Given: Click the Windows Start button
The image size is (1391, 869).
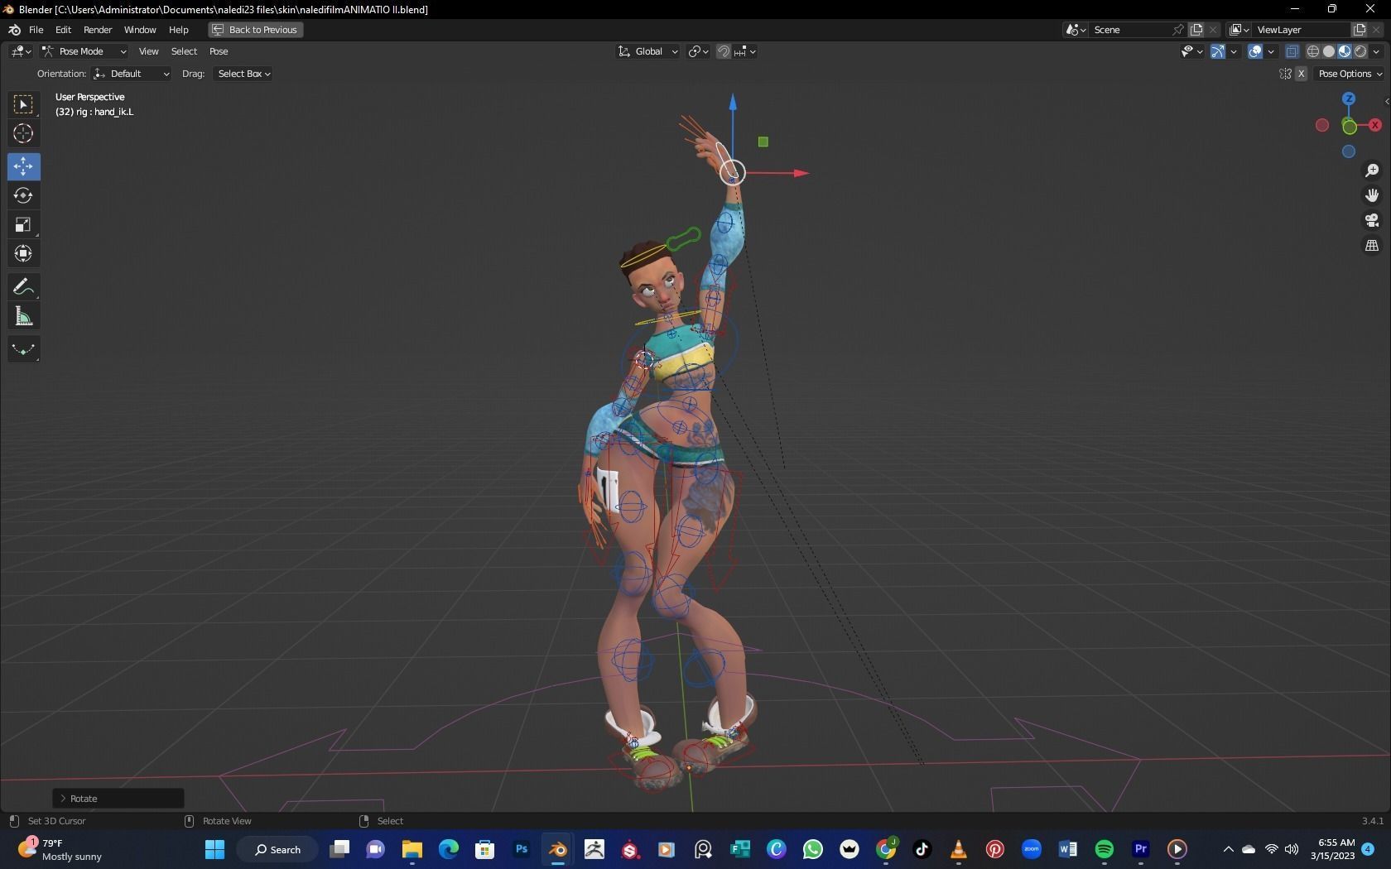Looking at the screenshot, I should [214, 849].
